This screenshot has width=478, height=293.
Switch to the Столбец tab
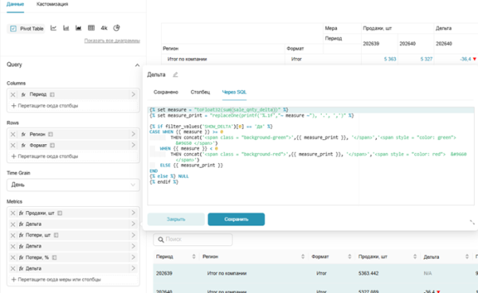200,92
